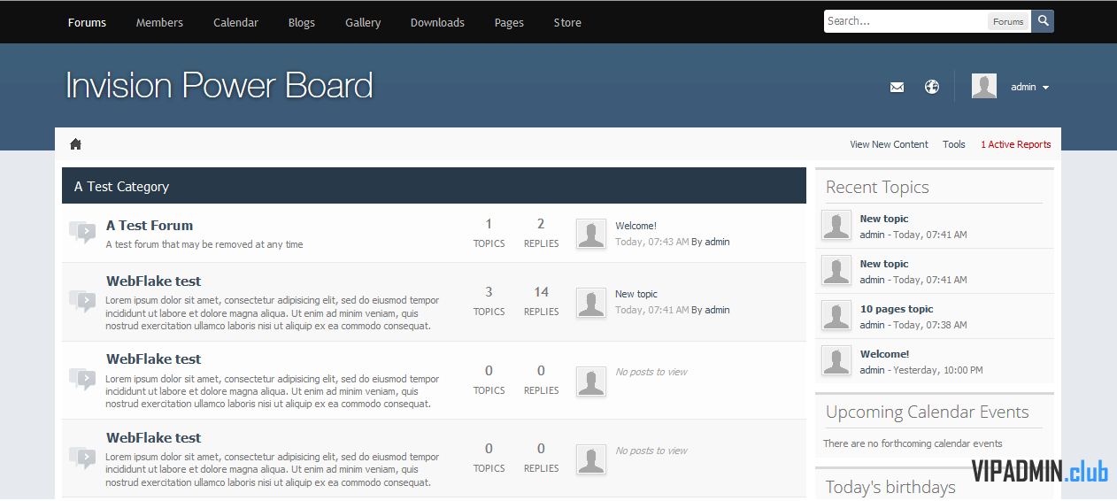Open the Tools link
This screenshot has width=1117, height=501.
point(954,144)
